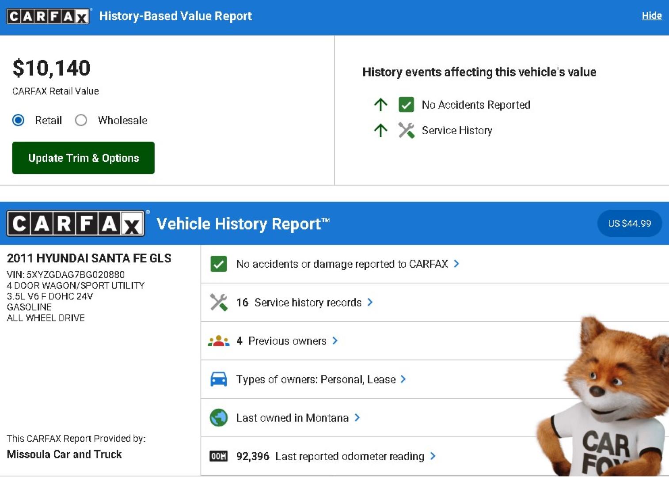Click the 3.5L V6 F DOHC 24V text

pyautogui.click(x=50, y=296)
